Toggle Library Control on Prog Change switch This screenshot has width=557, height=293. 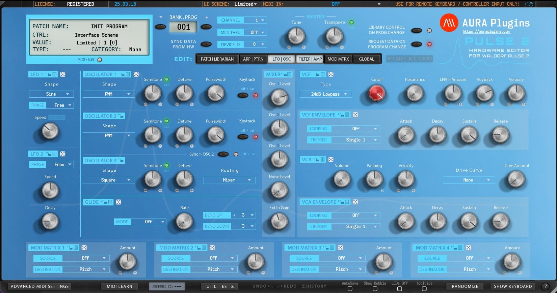(417, 30)
